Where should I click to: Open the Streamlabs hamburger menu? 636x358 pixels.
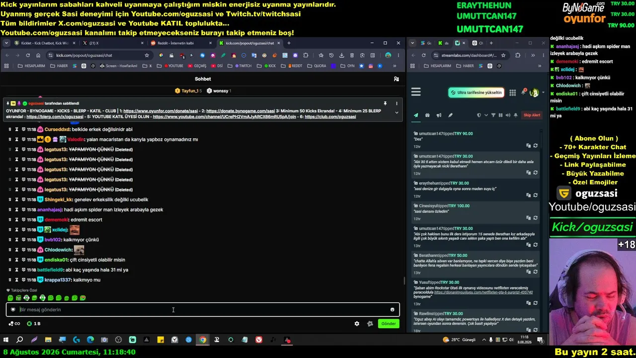(x=416, y=92)
